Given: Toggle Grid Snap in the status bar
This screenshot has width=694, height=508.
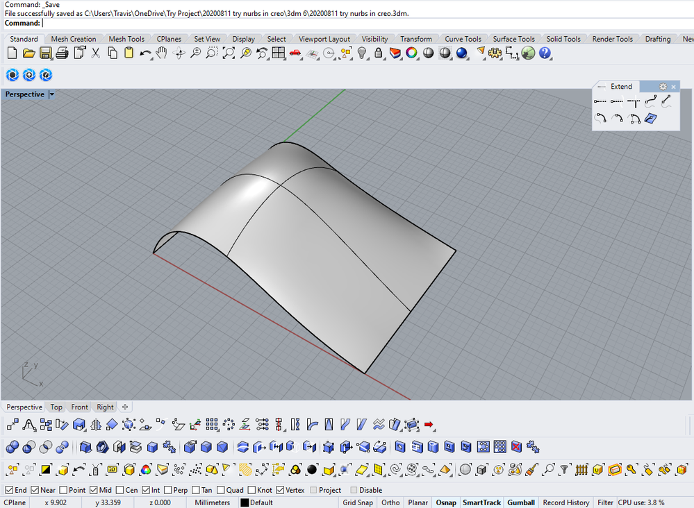Looking at the screenshot, I should click(358, 502).
